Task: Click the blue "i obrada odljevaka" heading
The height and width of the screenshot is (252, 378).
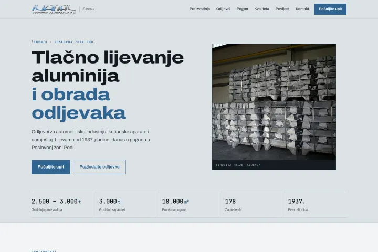Action: [x=79, y=104]
